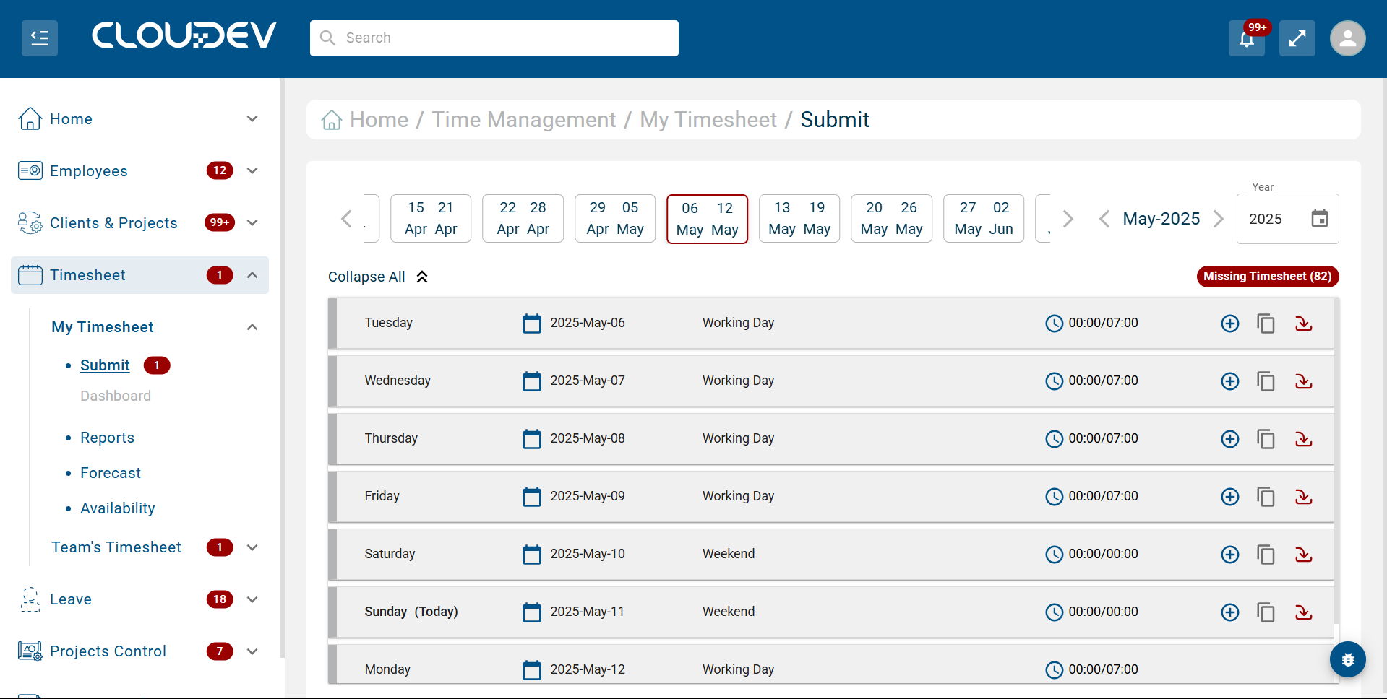The width and height of the screenshot is (1387, 699).
Task: Open the user profile avatar
Action: pos(1347,38)
